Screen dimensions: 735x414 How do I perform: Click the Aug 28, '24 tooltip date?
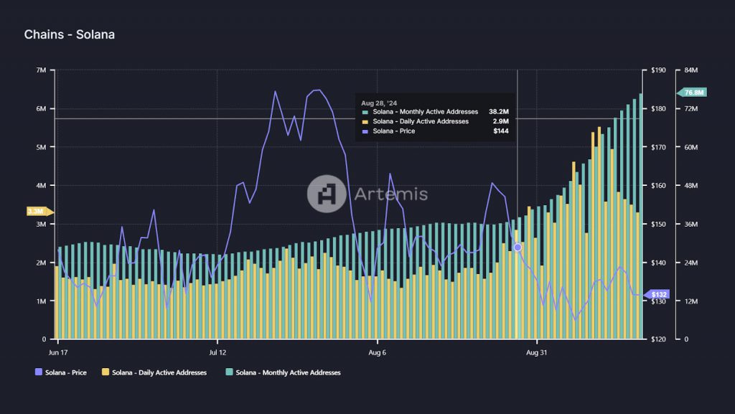click(x=379, y=103)
